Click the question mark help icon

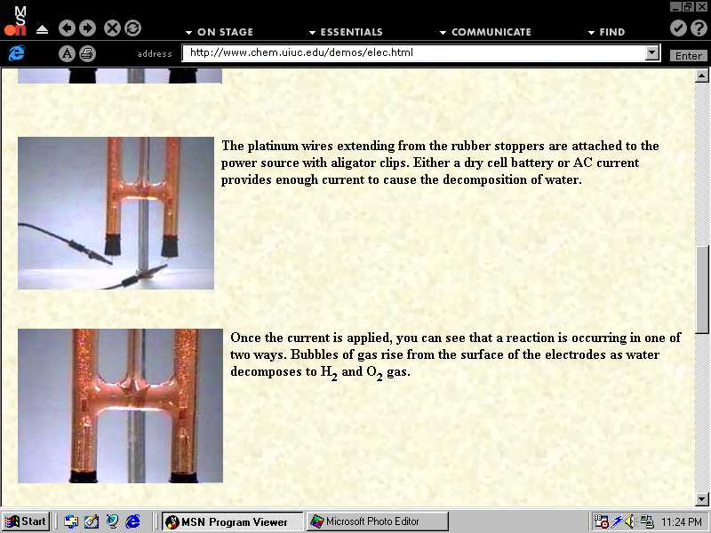(698, 28)
